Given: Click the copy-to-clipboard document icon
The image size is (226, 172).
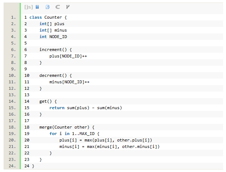Looking at the screenshot, I should tap(48, 7).
